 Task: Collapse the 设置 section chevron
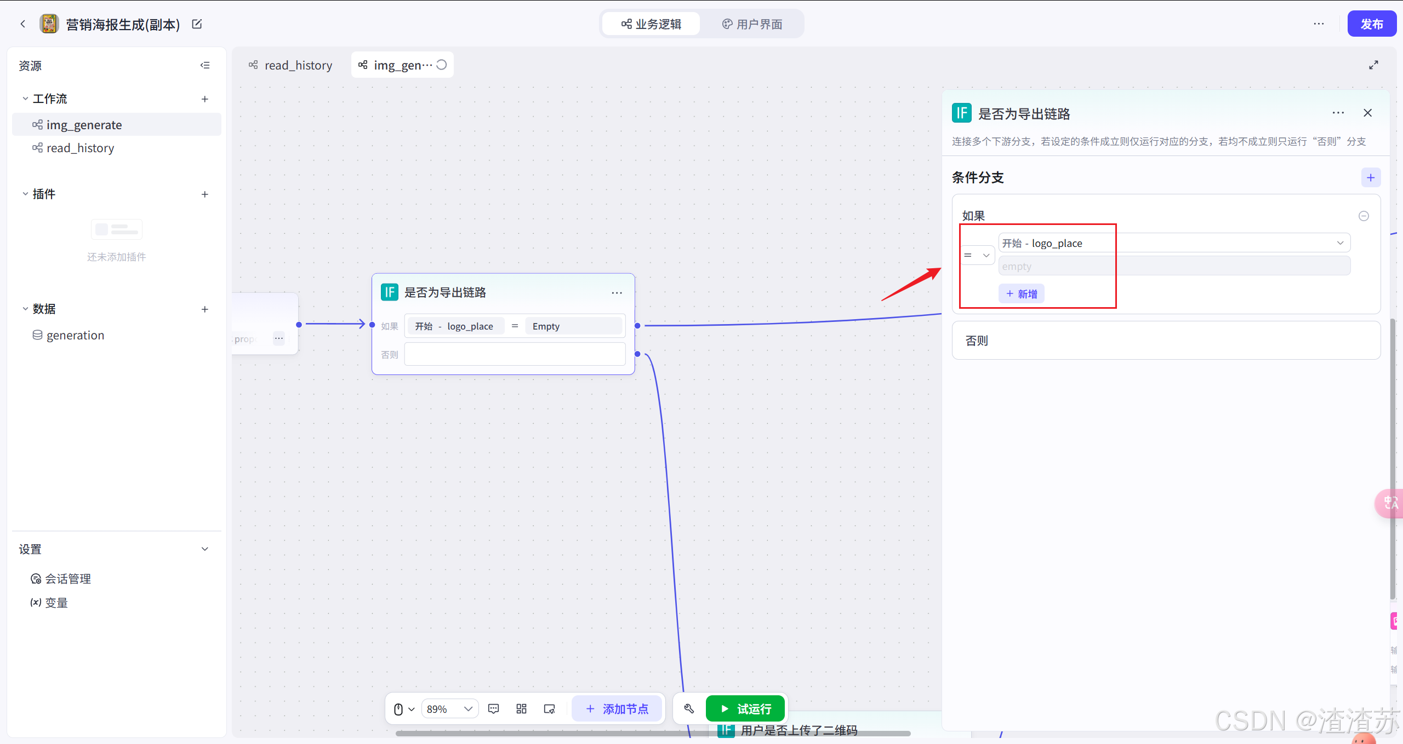point(205,549)
